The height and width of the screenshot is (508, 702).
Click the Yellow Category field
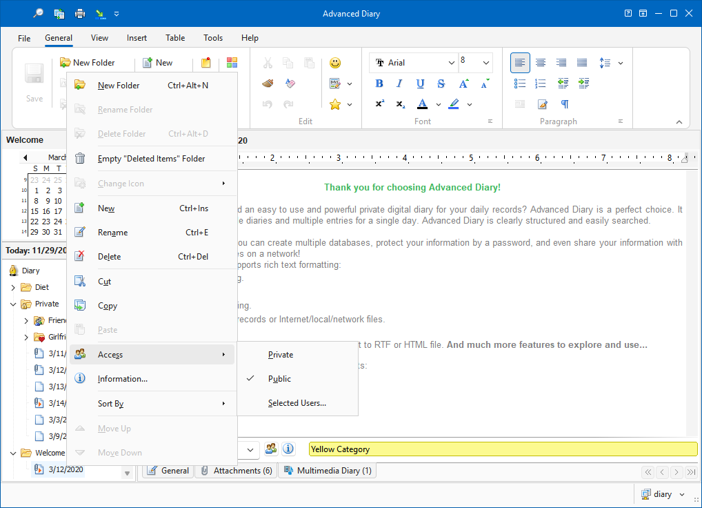click(x=503, y=449)
